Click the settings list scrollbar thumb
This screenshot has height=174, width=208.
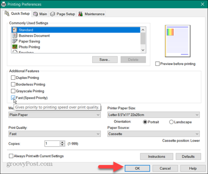tap(143, 38)
